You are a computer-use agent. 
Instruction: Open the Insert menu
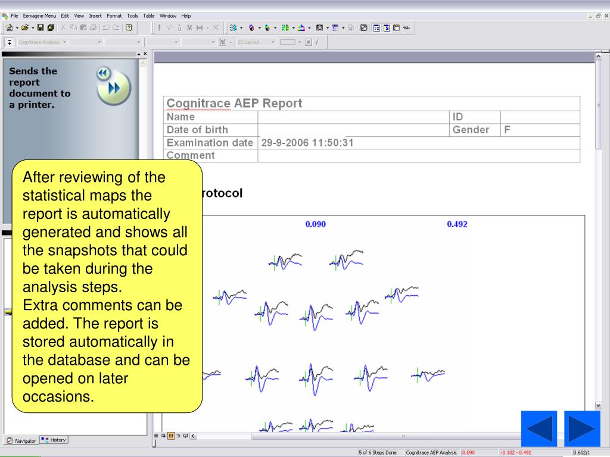(95, 16)
